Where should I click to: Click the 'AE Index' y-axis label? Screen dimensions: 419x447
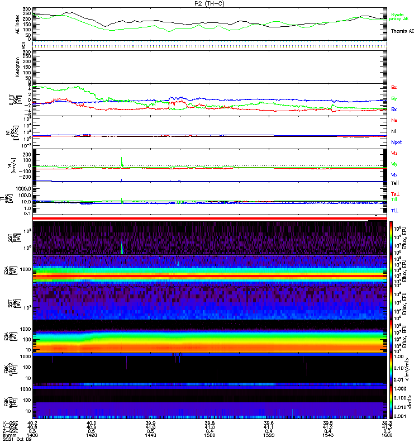tap(17, 25)
